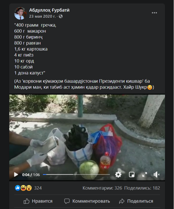Play the video
Viewport: 174px width, 209px height.
pyautogui.click(x=16, y=174)
